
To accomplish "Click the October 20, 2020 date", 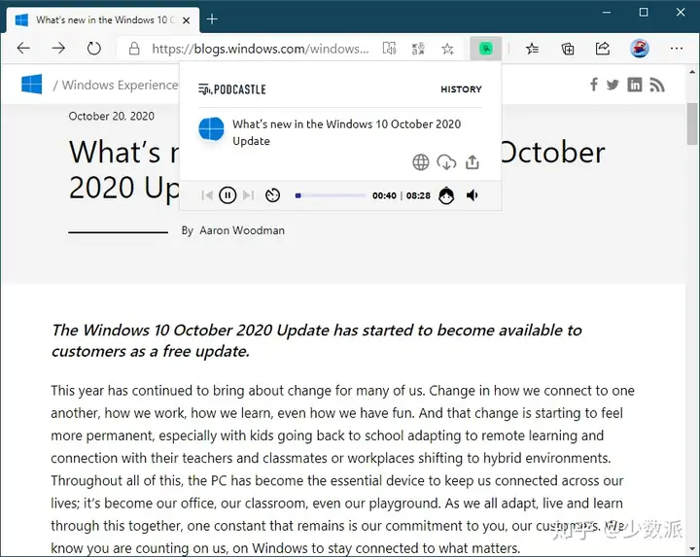I will (112, 116).
